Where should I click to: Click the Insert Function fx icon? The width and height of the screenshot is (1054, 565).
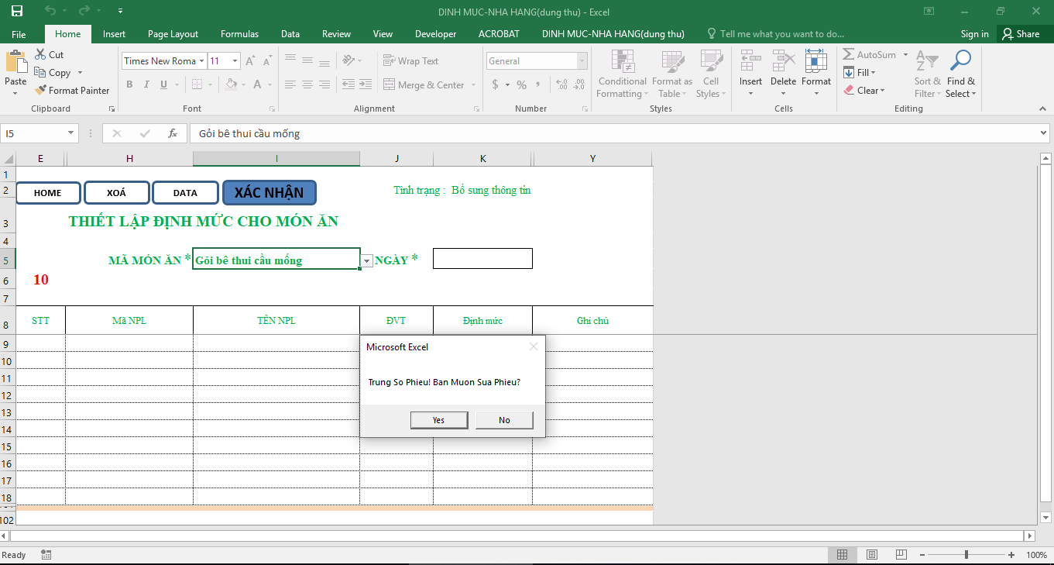(x=173, y=133)
